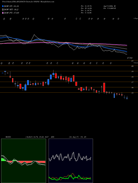
Task: Click the 'Pre L: 13.76' low value
Action: point(86,11)
